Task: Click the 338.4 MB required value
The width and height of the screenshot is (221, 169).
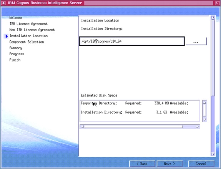Action: pos(161,103)
